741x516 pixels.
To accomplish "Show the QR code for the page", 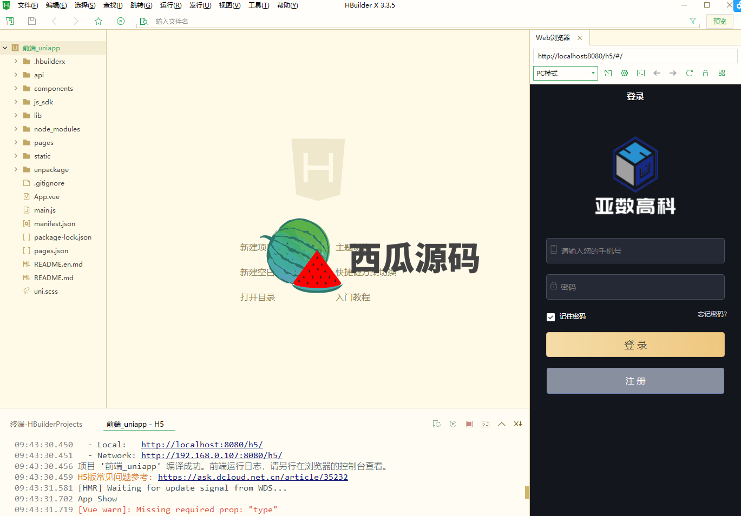I will click(722, 73).
